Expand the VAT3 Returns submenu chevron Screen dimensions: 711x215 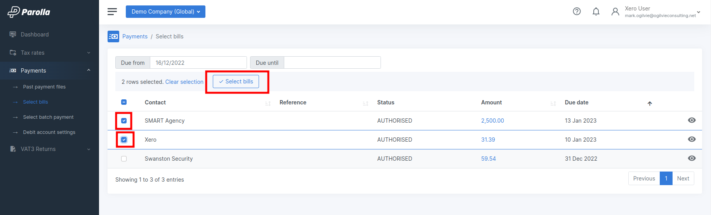coord(89,149)
